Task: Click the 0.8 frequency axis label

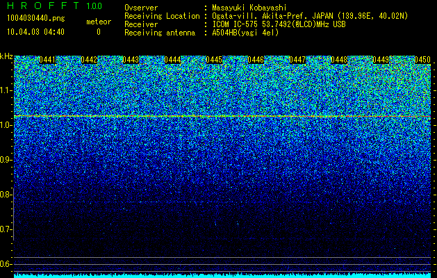Action: tap(6, 195)
